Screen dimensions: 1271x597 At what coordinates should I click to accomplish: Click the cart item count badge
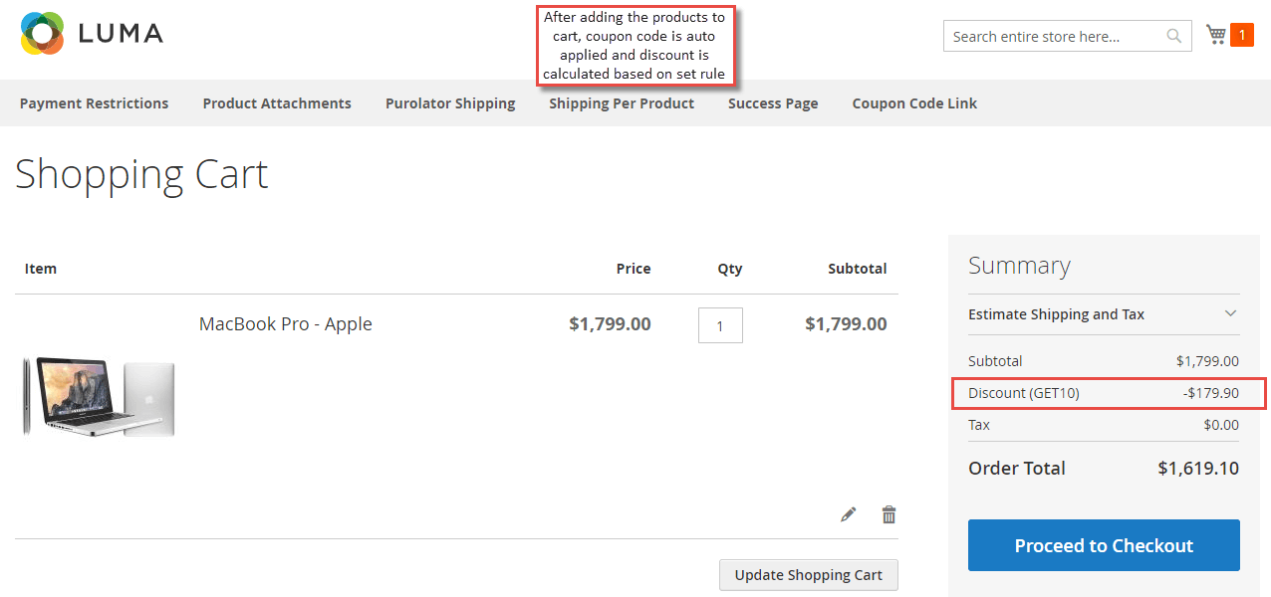(x=1242, y=35)
